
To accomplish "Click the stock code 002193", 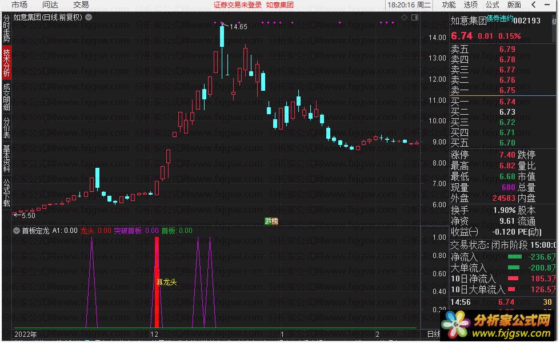I will click(x=526, y=21).
